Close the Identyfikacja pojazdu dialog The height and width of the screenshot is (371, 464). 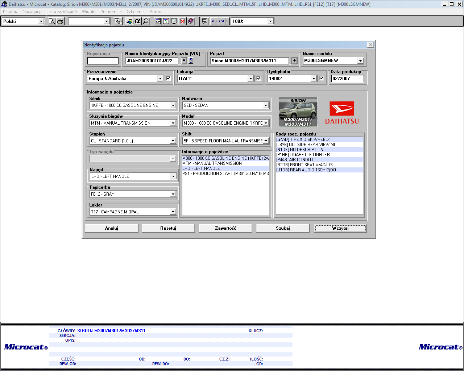(370, 45)
